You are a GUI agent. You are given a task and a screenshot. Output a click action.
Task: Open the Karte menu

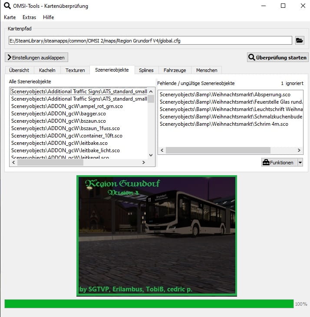point(10,17)
